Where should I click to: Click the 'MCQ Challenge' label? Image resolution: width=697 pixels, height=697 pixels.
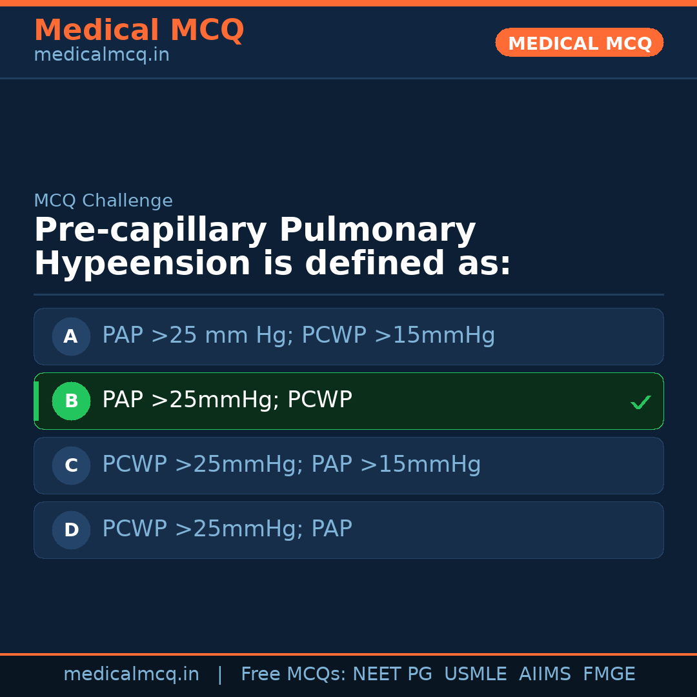[x=103, y=201]
